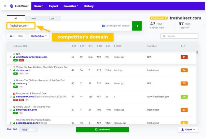
Task: Click lock icon beside divvies.com
Action: tap(14, 70)
